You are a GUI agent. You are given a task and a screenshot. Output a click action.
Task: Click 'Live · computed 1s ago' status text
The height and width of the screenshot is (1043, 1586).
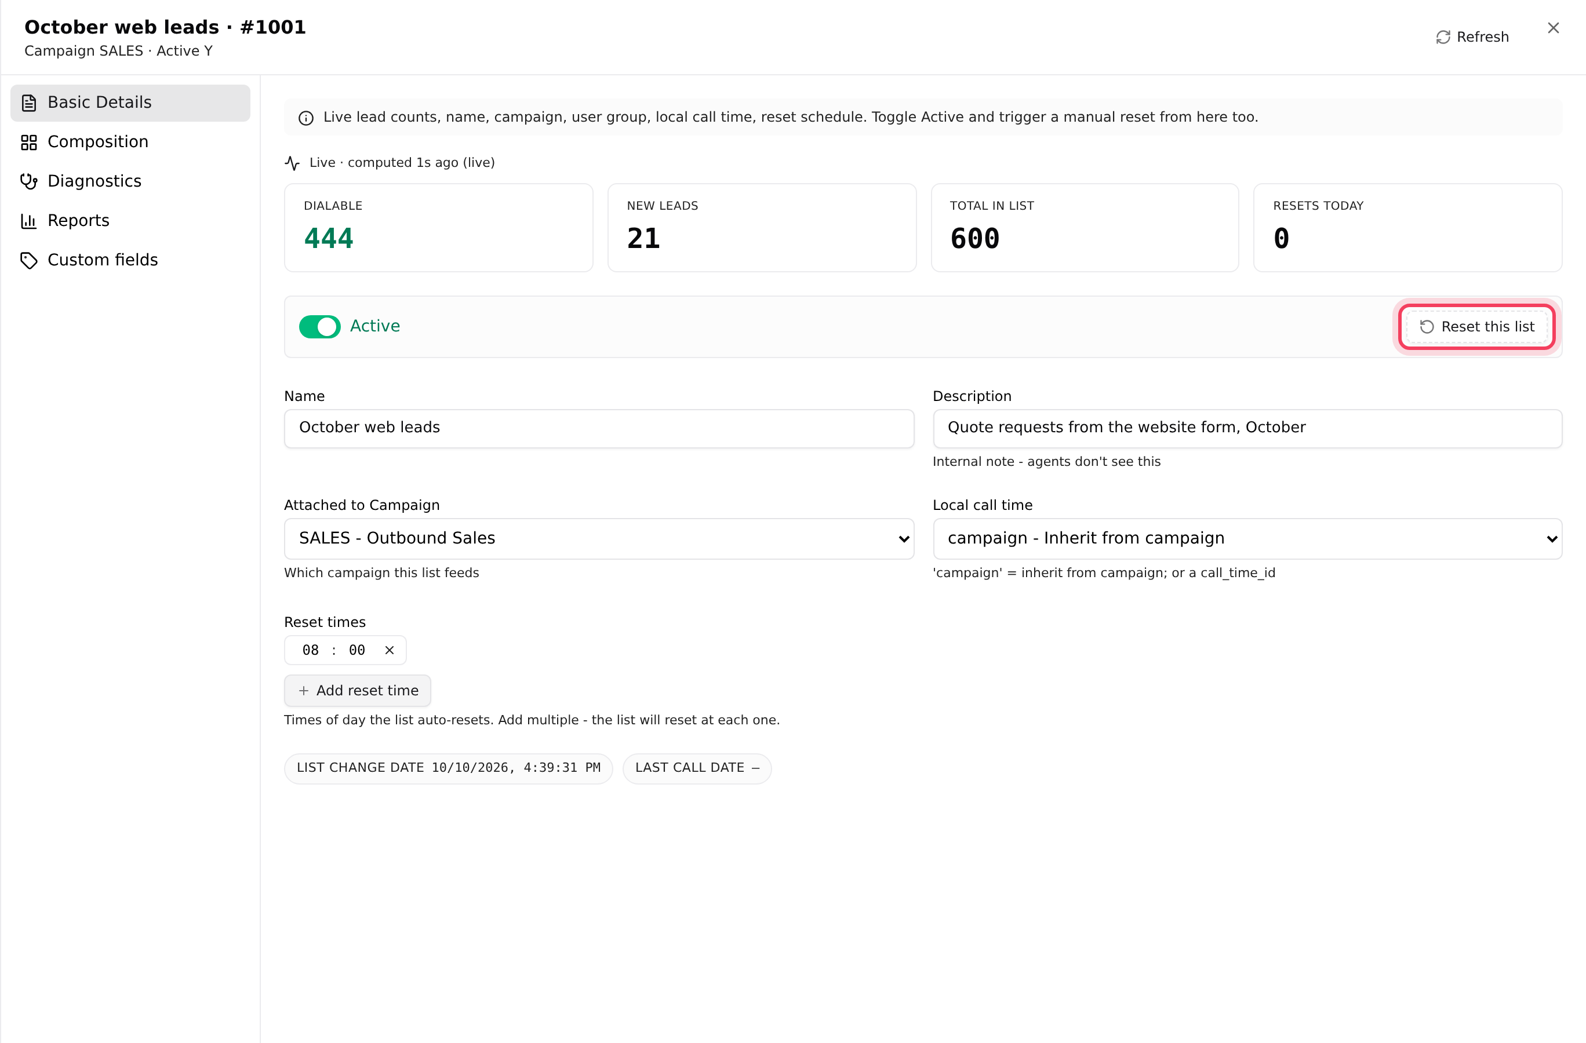tap(402, 162)
